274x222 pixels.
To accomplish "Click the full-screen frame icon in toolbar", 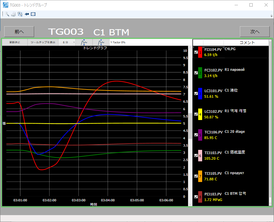I will click(33, 14).
